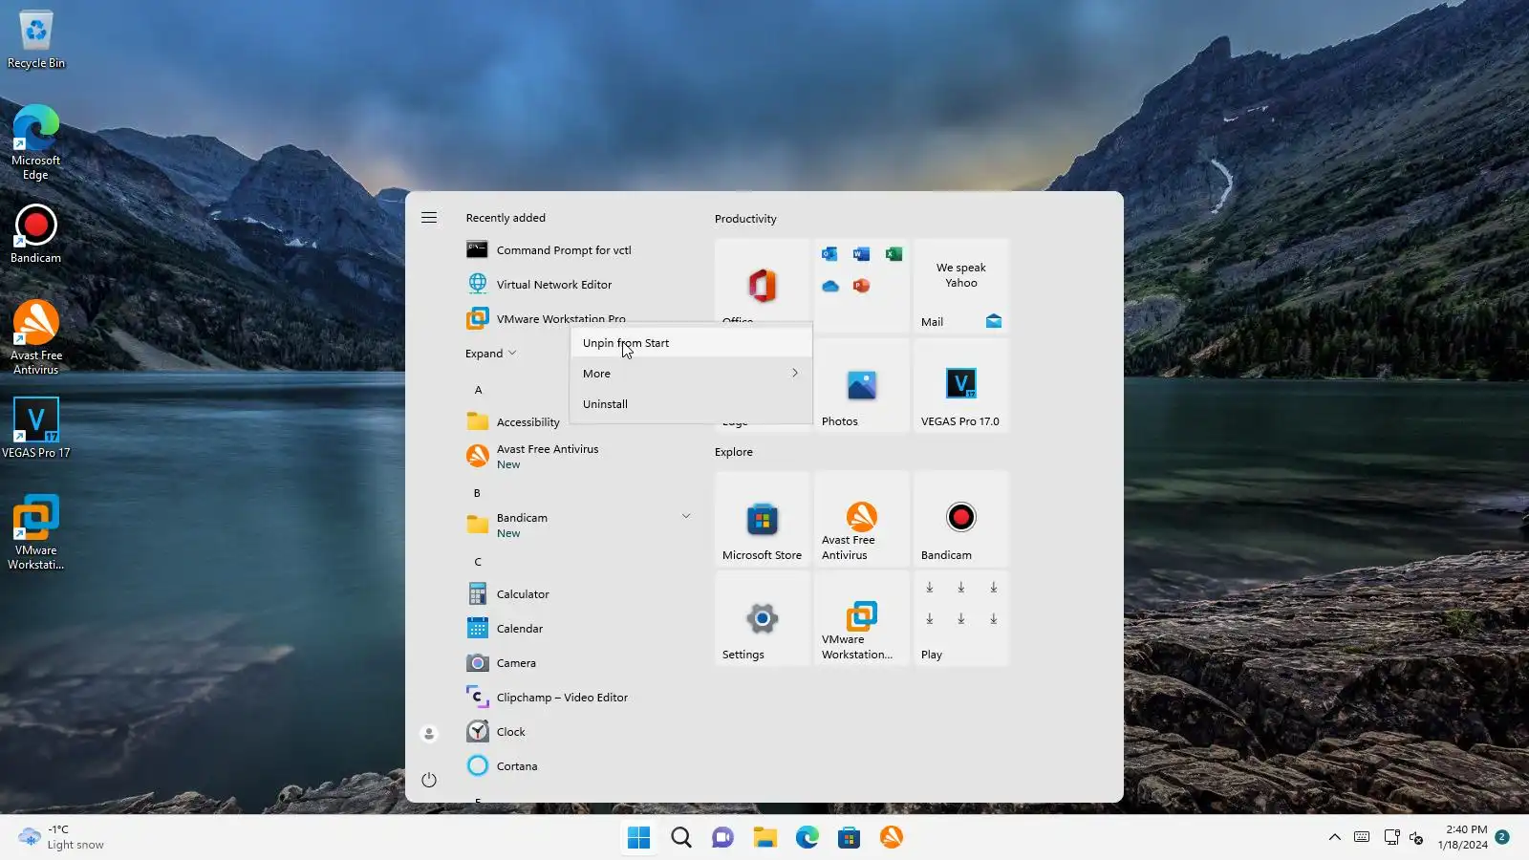Screen dimensions: 1529x860
Task: Open the PowerPoint icon in the Office apps tile
Action: 861,286
